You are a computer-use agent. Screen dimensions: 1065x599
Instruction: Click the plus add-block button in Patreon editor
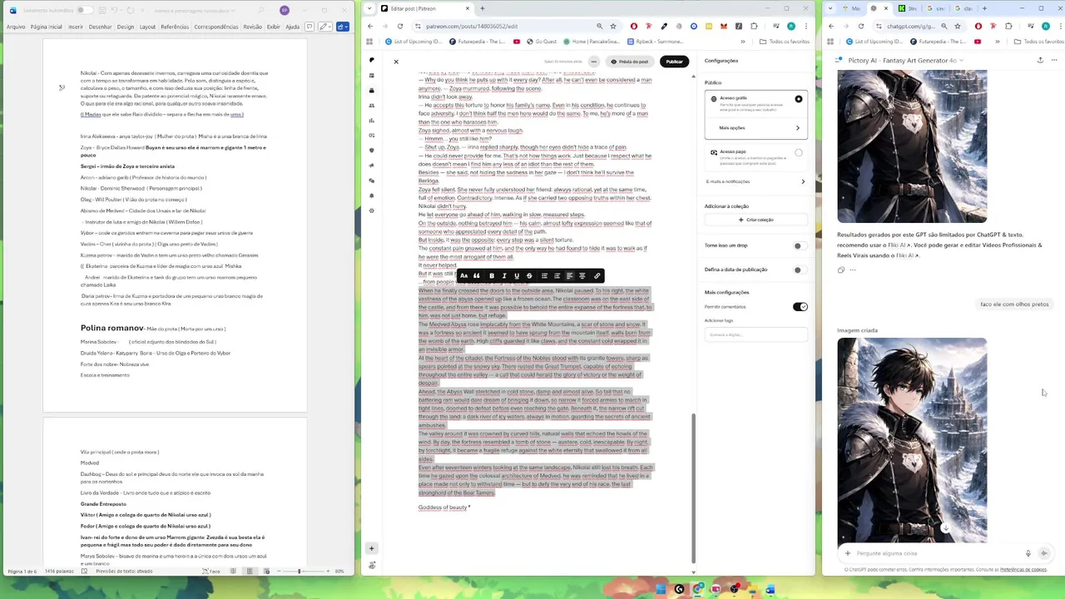point(372,548)
